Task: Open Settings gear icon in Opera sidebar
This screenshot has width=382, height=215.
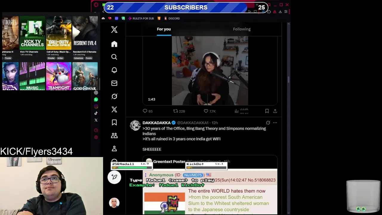Action: click(96, 137)
